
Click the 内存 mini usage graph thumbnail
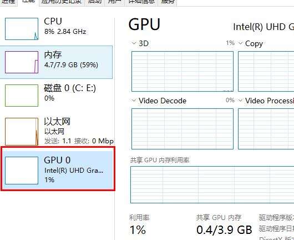click(x=22, y=62)
